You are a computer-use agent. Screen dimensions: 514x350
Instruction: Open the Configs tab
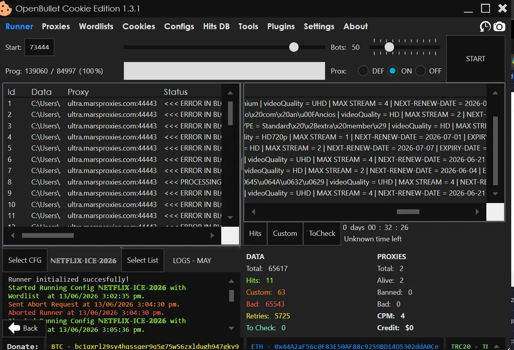tap(179, 26)
